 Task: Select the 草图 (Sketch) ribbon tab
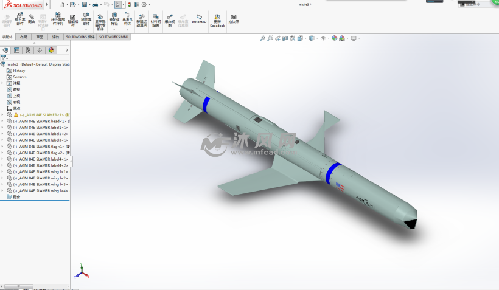point(40,37)
